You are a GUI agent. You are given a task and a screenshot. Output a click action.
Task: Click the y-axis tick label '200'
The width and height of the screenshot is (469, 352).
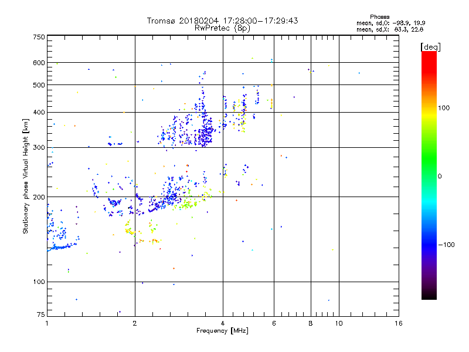point(39,197)
